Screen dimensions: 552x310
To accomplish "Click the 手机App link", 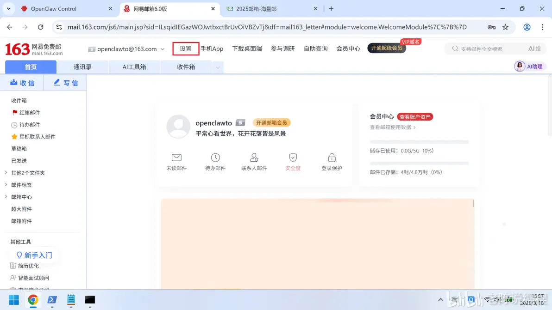I will point(212,49).
